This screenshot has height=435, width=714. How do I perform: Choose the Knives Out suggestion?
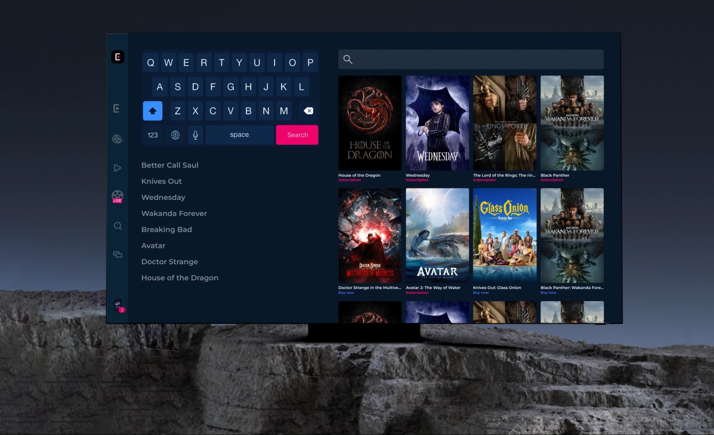pos(161,182)
